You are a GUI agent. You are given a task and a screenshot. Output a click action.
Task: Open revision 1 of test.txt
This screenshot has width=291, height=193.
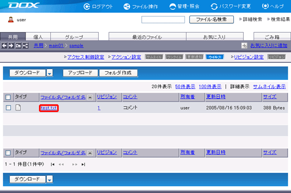[x=99, y=108]
